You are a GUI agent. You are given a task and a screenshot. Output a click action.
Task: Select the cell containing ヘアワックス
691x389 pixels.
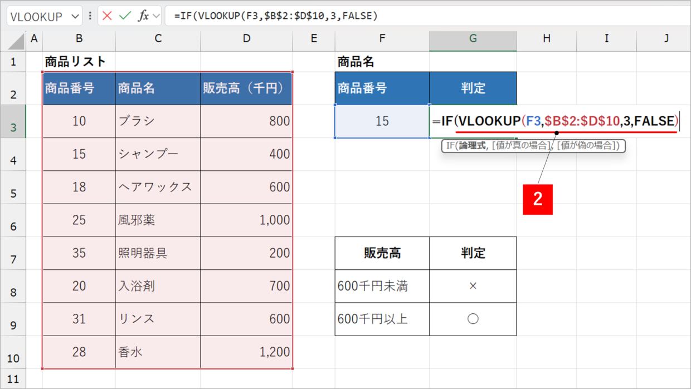158,187
